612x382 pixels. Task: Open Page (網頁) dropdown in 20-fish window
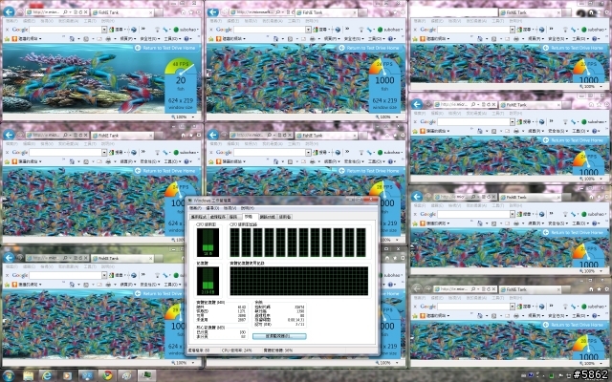[x=128, y=38]
